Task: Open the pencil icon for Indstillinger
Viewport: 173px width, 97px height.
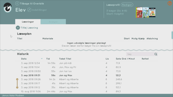Action: coord(29,10)
